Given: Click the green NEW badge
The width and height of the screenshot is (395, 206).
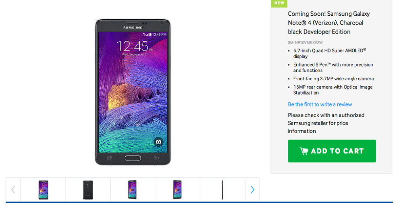Looking at the screenshot, I should [279, 3].
